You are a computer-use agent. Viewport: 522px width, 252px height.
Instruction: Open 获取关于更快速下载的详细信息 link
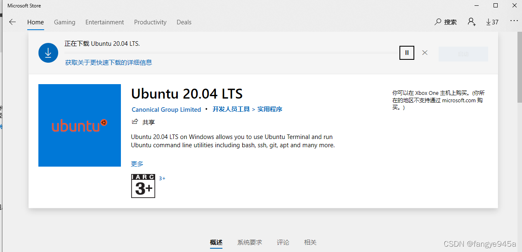tap(109, 63)
